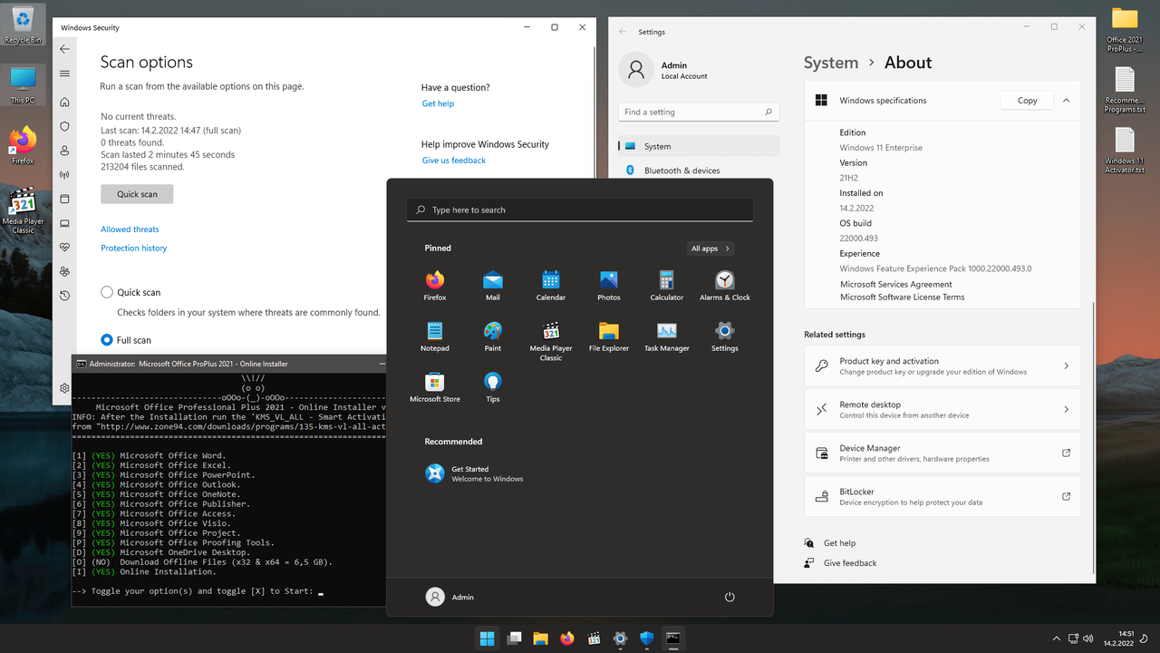The height and width of the screenshot is (653, 1160).
Task: Go back in the Settings window
Action: pos(623,32)
